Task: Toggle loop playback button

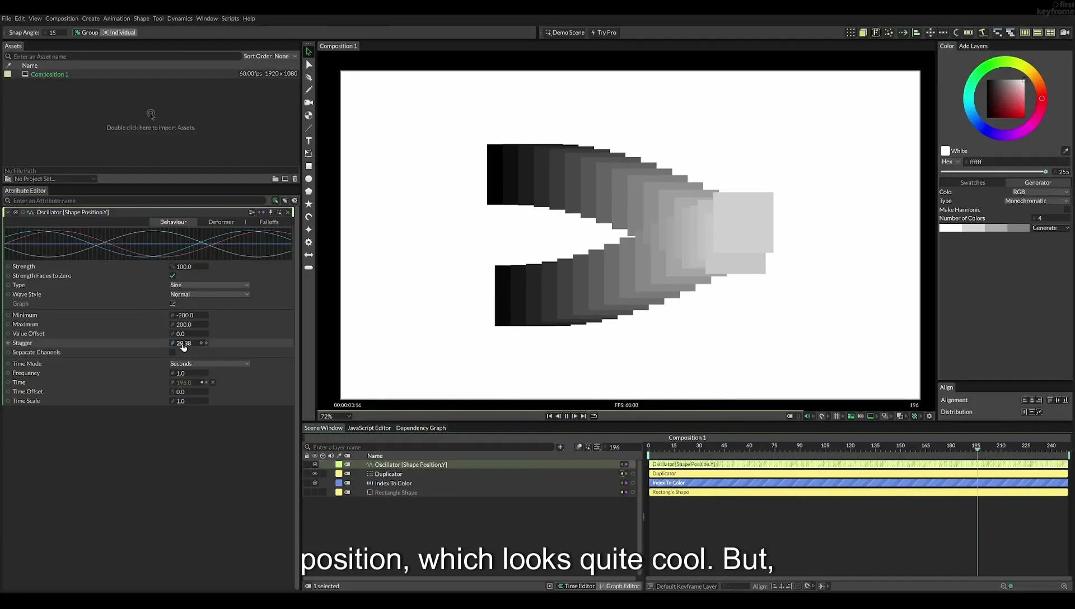Action: pyautogui.click(x=594, y=416)
